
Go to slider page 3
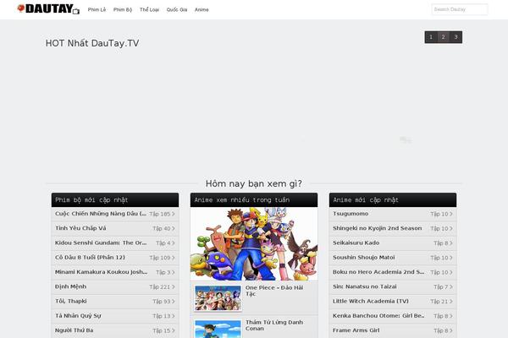[456, 37]
